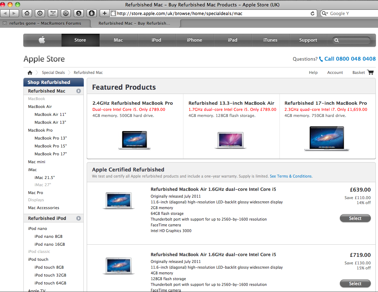Switch to the MacRumors Forums tab
378x292 pixels.
[x=45, y=23]
